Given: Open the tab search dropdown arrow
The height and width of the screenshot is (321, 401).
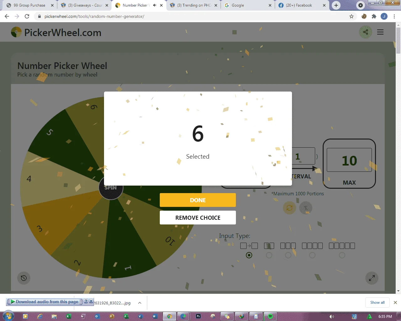Looking at the screenshot, I should click(361, 5).
